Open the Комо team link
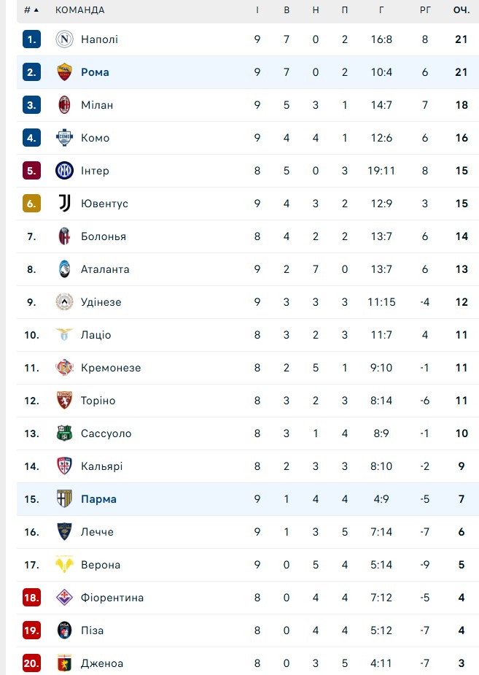This screenshot has height=675, width=479. pos(95,138)
